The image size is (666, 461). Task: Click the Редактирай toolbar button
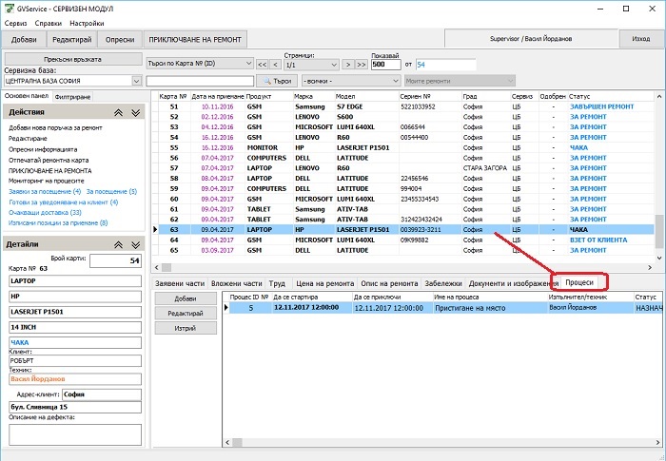pyautogui.click(x=71, y=40)
